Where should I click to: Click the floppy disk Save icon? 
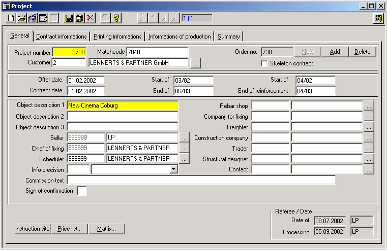coord(69,18)
